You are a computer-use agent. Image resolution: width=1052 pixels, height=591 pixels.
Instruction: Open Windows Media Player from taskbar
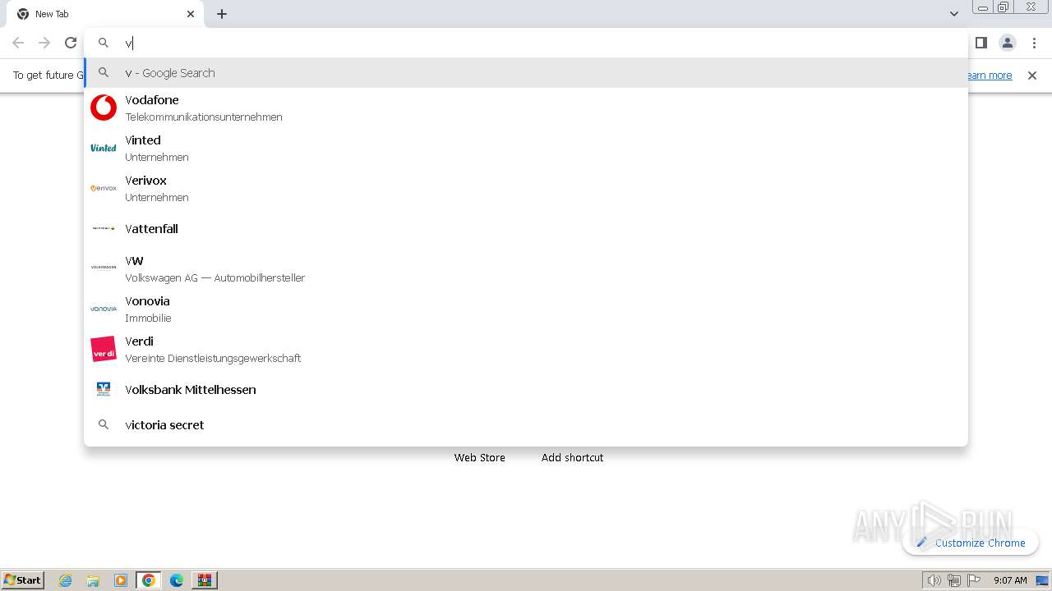[x=121, y=580]
